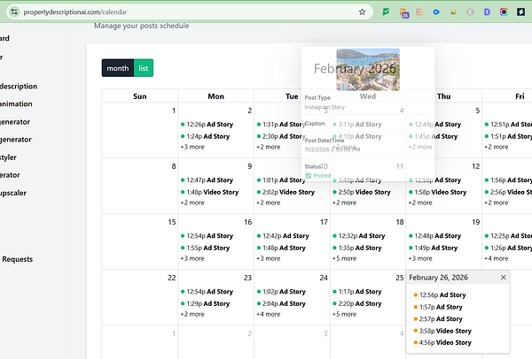
Task: Open the black lightning bolt extension
Action: [x=520, y=11]
